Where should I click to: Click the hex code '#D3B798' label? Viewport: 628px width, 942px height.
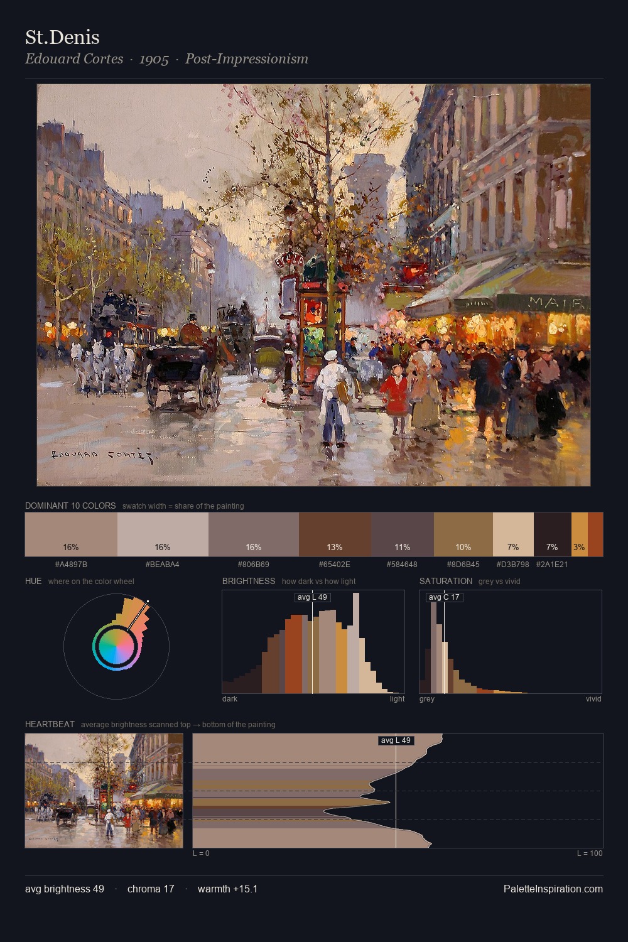[513, 564]
